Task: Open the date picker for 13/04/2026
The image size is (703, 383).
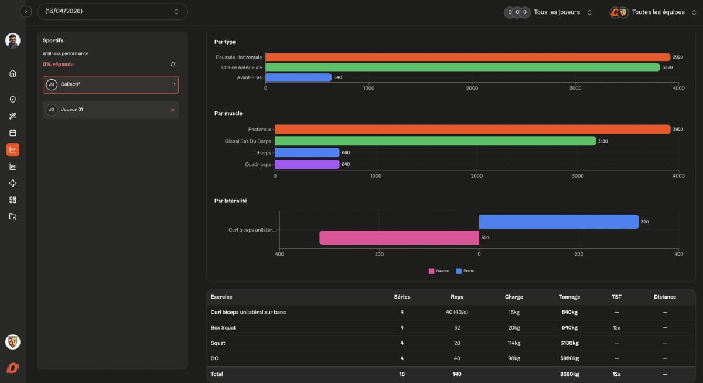Action: pos(111,11)
